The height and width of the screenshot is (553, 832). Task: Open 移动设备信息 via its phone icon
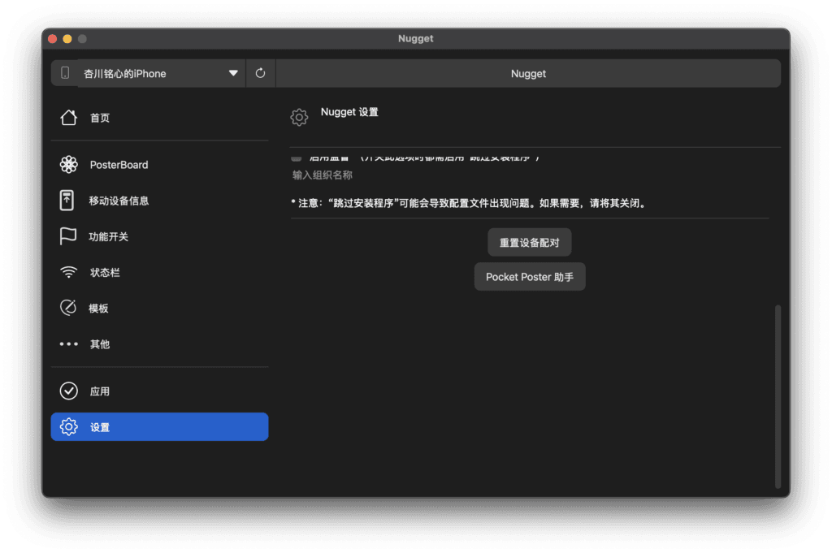pyautogui.click(x=69, y=200)
